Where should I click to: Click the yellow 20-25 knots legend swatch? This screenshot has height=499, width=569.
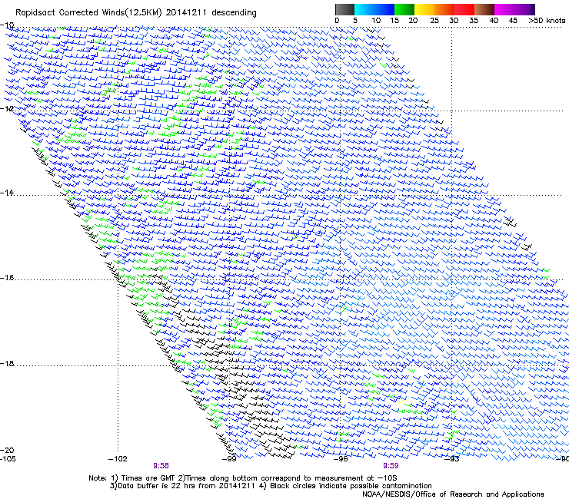click(x=424, y=9)
